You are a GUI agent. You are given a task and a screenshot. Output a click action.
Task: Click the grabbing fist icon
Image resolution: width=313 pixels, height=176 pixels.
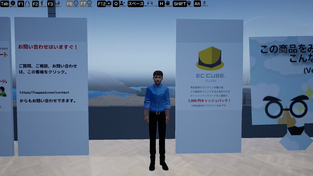[189, 3]
